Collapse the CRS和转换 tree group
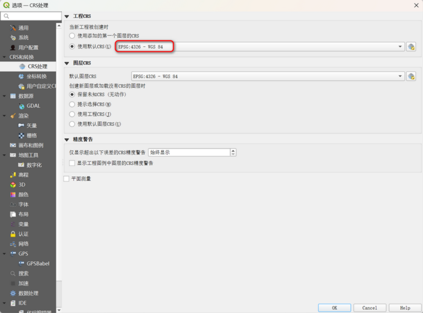Image resolution: width=423 pixels, height=313 pixels. [x=4, y=57]
